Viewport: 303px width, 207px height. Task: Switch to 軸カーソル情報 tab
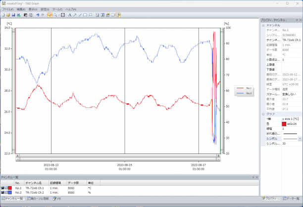coord(38,199)
